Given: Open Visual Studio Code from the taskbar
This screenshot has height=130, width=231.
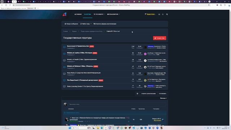Looking at the screenshot, I should (x=134, y=128).
